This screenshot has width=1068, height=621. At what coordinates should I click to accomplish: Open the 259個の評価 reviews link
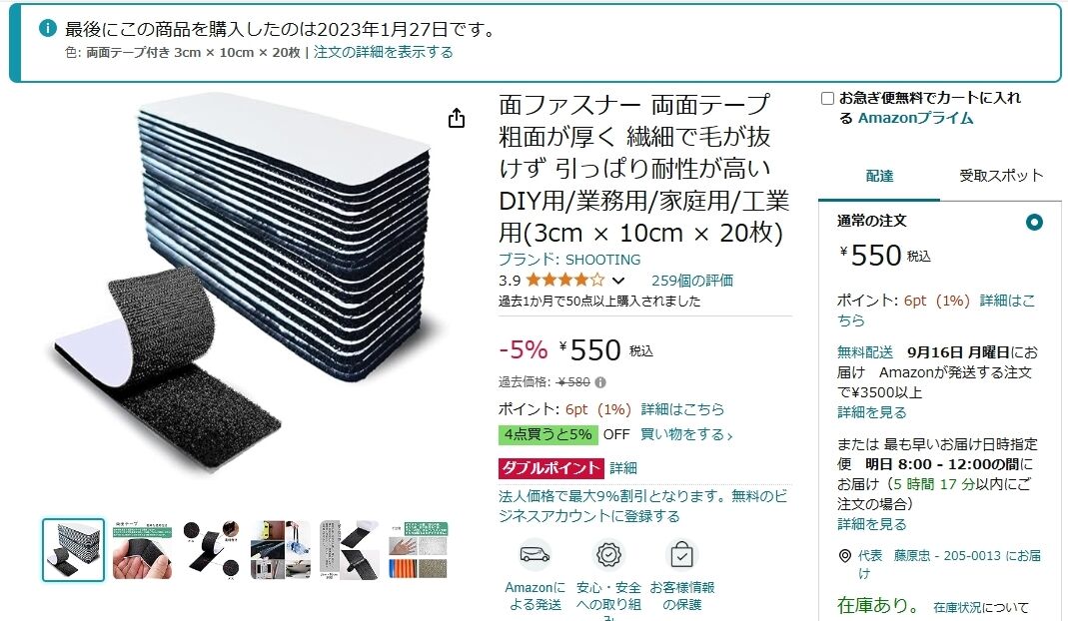coord(692,281)
